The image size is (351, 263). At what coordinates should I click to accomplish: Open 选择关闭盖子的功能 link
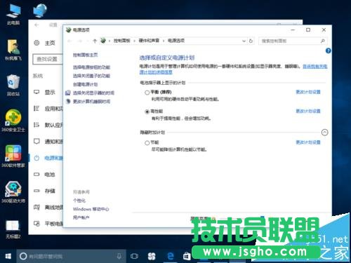91,76
